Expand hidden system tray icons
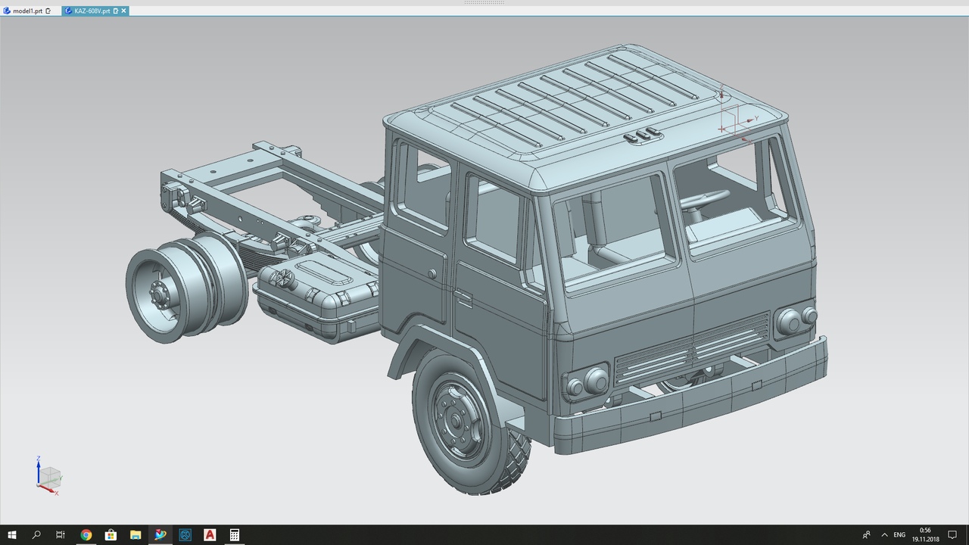Image resolution: width=969 pixels, height=545 pixels. (883, 534)
